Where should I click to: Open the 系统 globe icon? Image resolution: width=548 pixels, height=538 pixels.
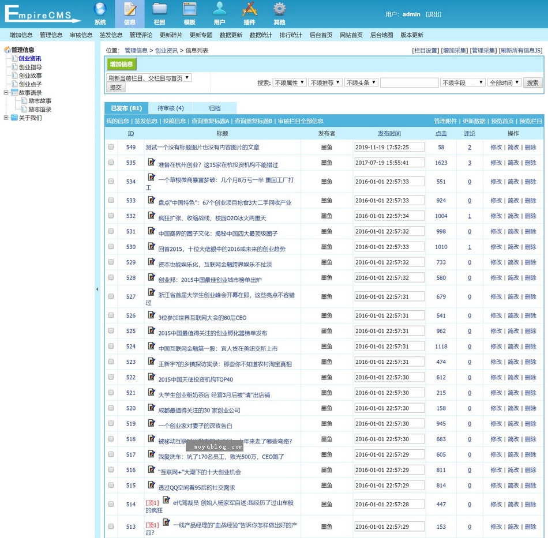pyautogui.click(x=100, y=9)
